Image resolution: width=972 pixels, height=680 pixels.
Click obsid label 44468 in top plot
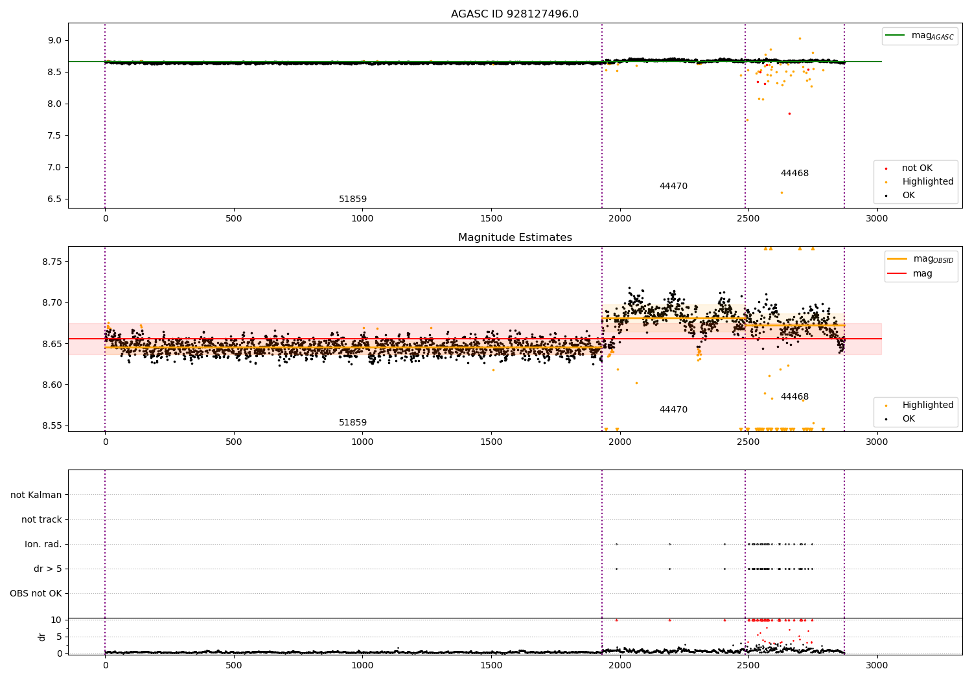click(x=794, y=173)
